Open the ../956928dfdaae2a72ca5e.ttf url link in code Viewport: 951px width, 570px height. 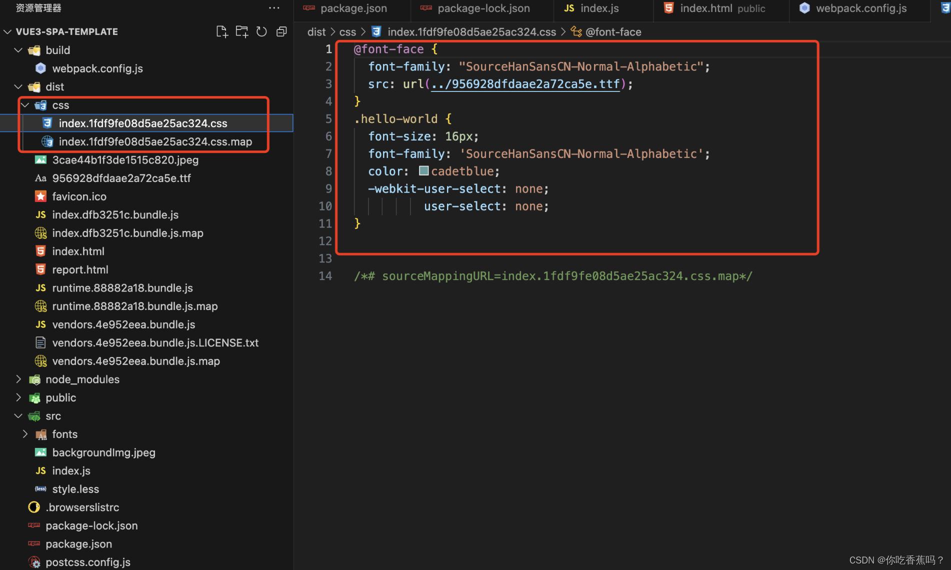[525, 84]
